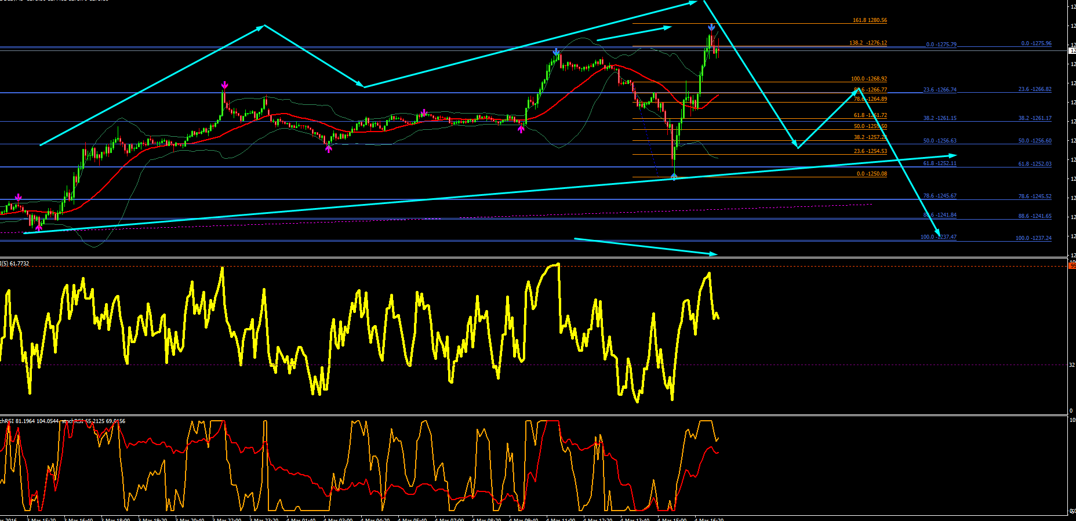The image size is (1076, 521).
Task: Click the blue retracement label 38.2 -1261.15
Action: 940,118
